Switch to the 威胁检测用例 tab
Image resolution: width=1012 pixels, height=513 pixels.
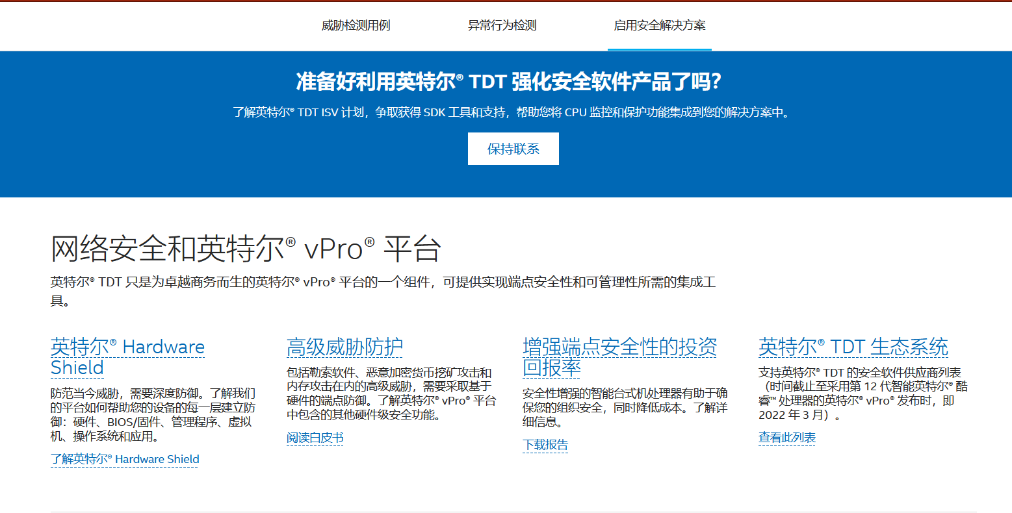pyautogui.click(x=356, y=25)
